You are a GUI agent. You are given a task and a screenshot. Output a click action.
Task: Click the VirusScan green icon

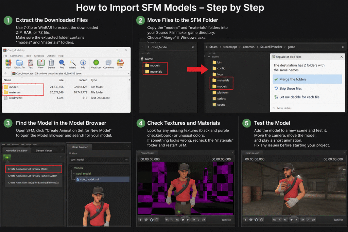click(96, 64)
